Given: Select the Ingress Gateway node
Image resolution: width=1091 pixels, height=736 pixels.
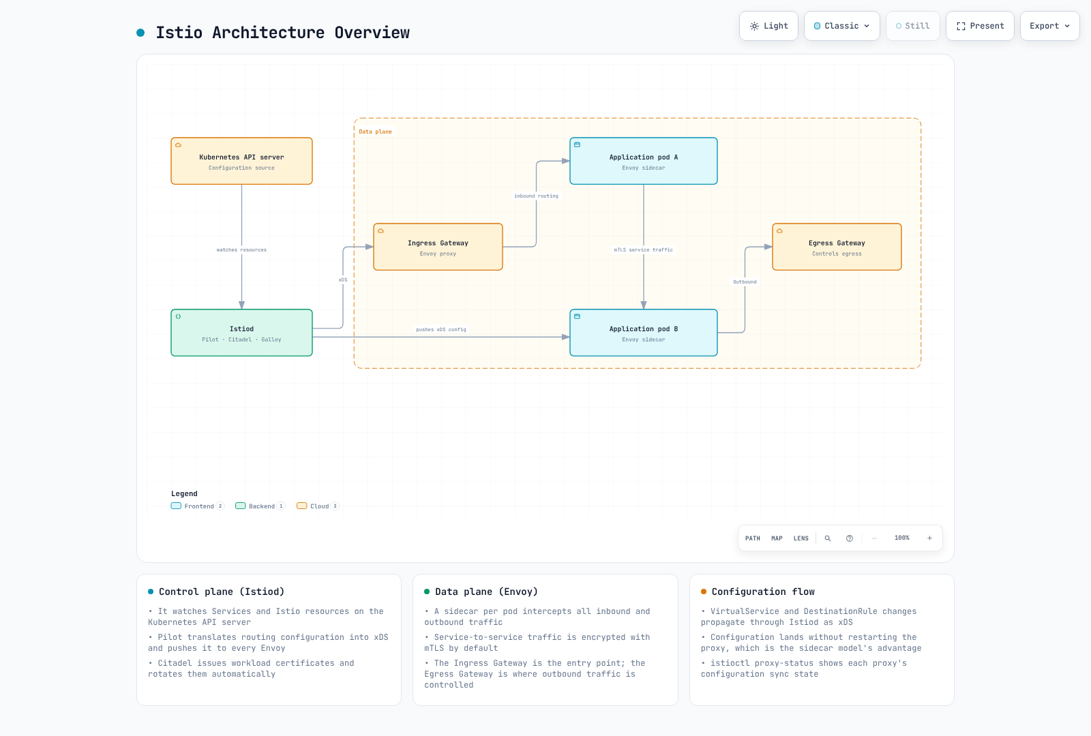Looking at the screenshot, I should tap(438, 247).
